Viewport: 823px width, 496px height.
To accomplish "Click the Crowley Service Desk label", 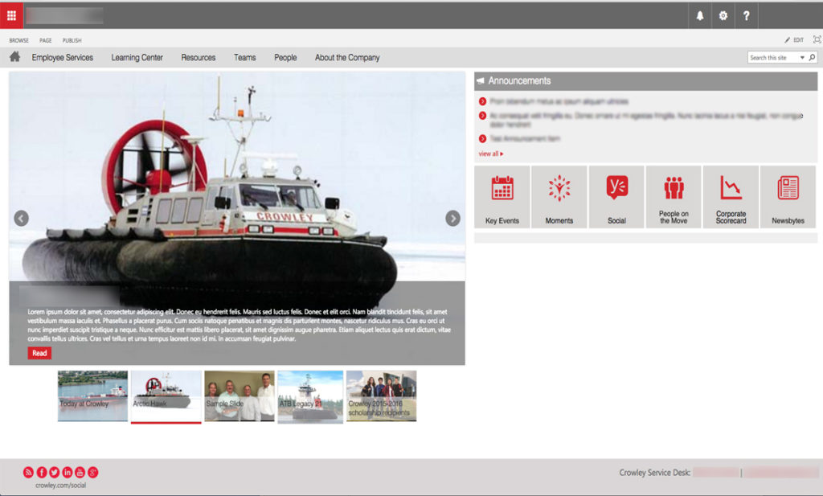I will (654, 473).
